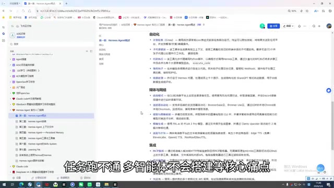Click the floating blue assistant icon at right edge
Viewport: 334px width, 188px height.
329,90
